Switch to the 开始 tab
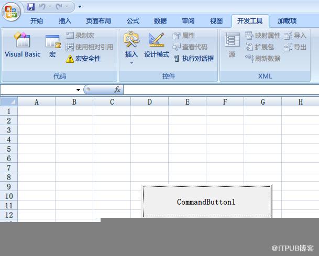The width and height of the screenshot is (319, 256). [37, 21]
